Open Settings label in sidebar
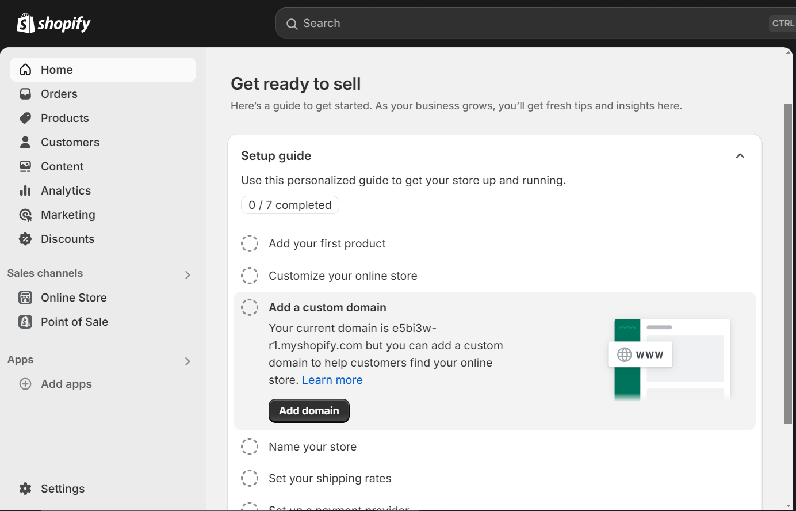Viewport: 796px width, 511px height. [63, 489]
